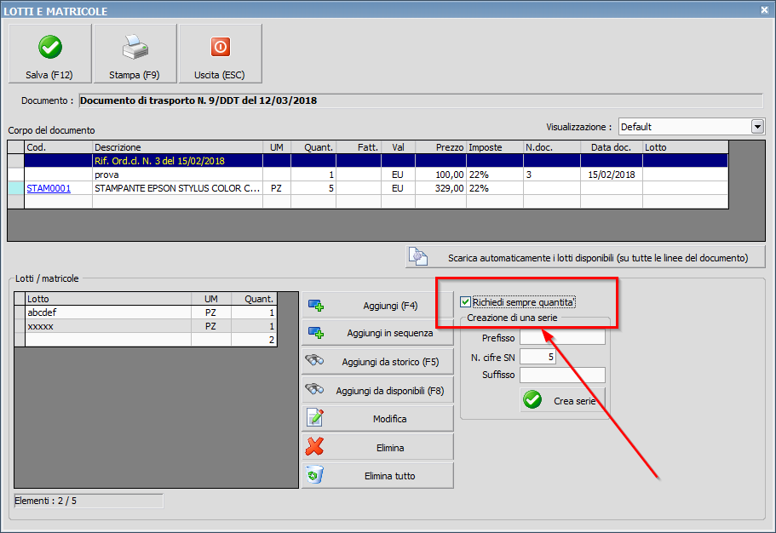
Task: Click the prova description cell
Action: point(178,175)
